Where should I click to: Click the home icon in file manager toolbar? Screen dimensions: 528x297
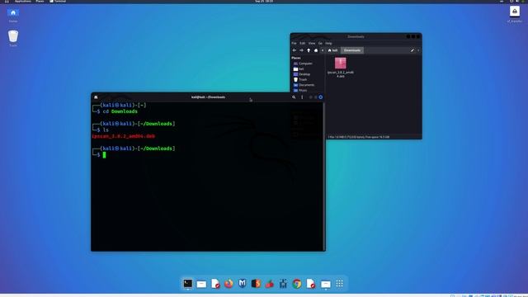coord(316,50)
